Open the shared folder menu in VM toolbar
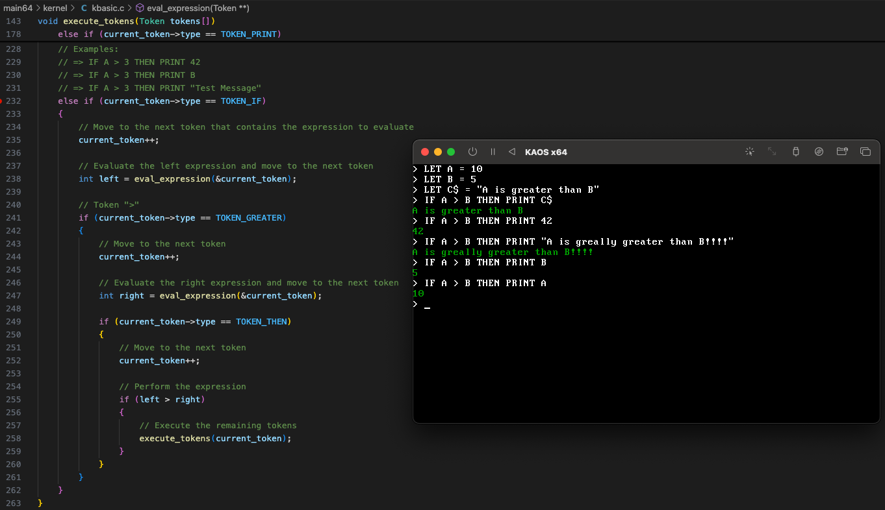 pyautogui.click(x=842, y=152)
